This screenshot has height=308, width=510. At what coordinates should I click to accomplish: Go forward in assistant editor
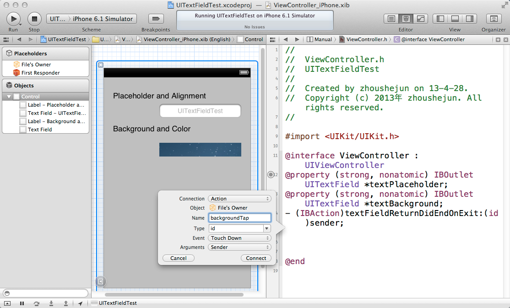coord(297,39)
